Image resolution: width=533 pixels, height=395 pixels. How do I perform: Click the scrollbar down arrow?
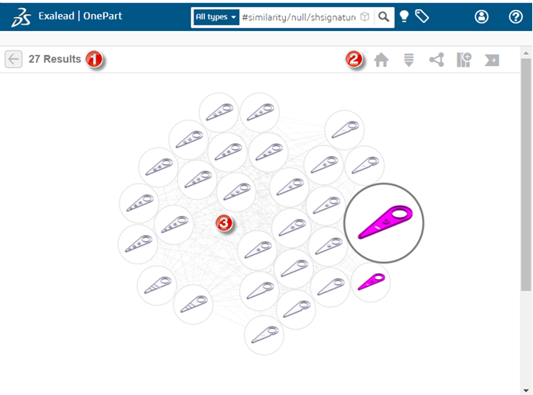526,390
